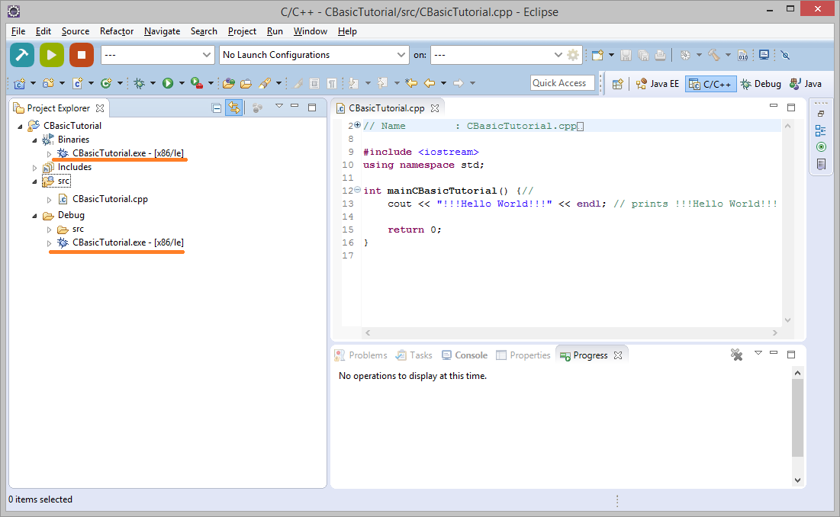The width and height of the screenshot is (840, 517).
Task: Switch to the Problems tab
Action: [x=361, y=355]
